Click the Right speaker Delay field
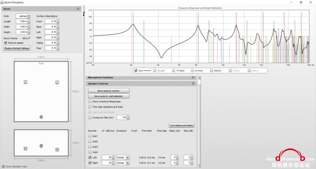 173,163
